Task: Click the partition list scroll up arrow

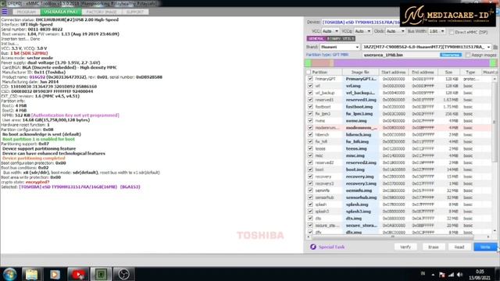Action: pos(495,79)
